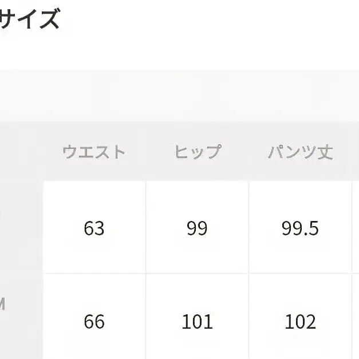Select the ヒップ column header
Image resolution: width=359 pixels, height=359 pixels.
tap(197, 152)
